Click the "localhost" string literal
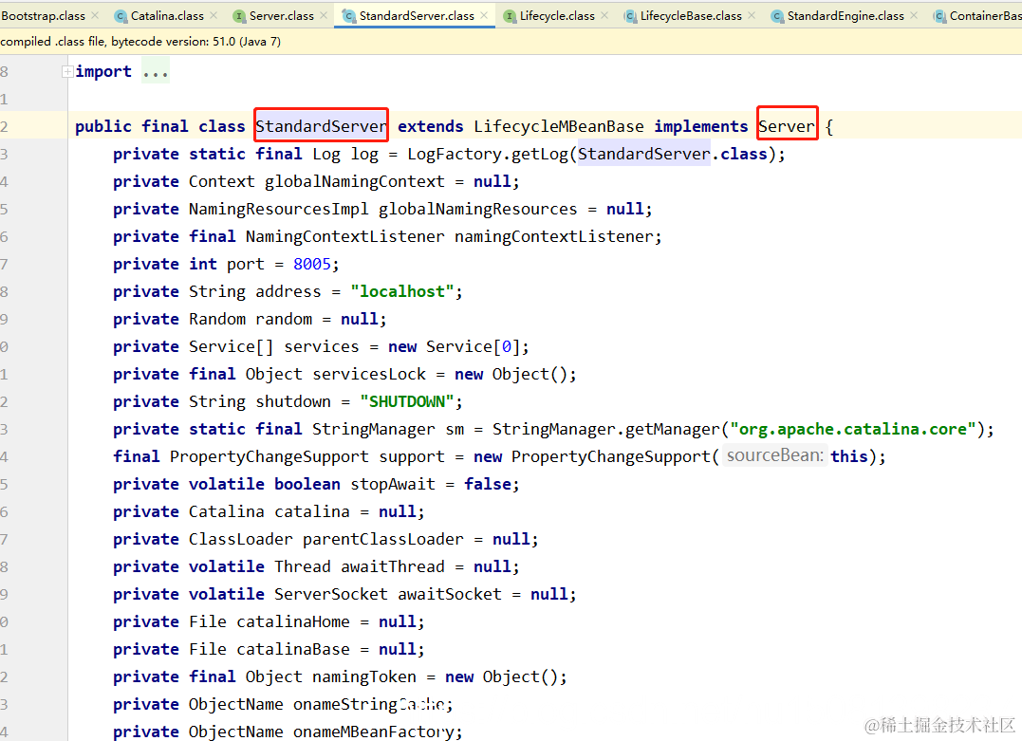The width and height of the screenshot is (1022, 741). (x=402, y=291)
